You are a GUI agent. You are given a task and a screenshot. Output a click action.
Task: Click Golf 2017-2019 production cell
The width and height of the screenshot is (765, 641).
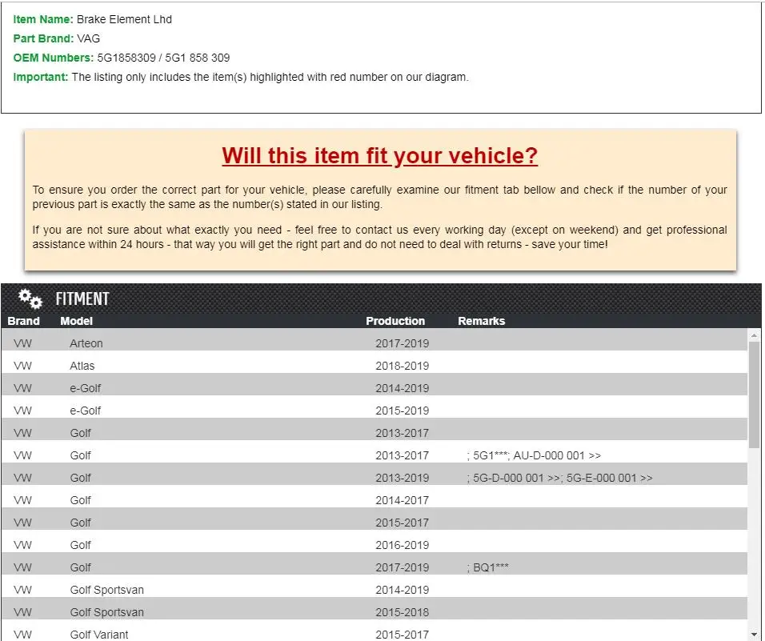tap(402, 568)
